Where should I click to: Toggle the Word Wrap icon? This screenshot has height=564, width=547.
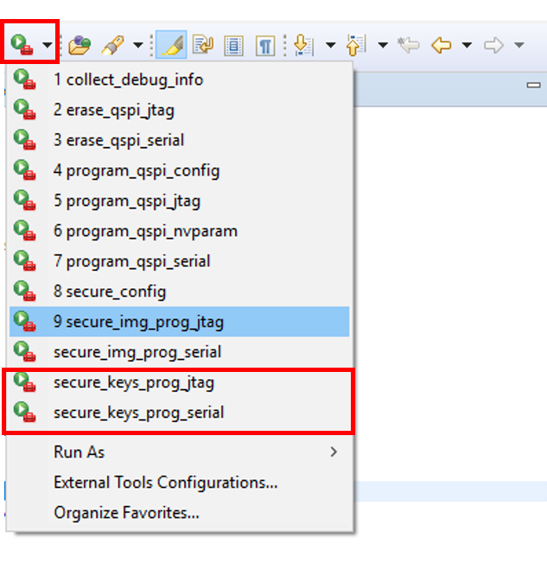point(203,45)
